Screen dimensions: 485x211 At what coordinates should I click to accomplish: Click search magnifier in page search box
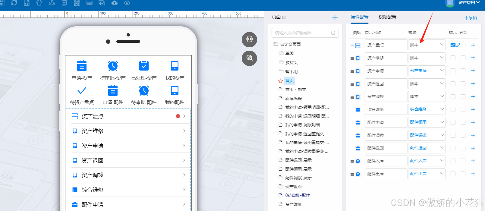[x=333, y=33]
